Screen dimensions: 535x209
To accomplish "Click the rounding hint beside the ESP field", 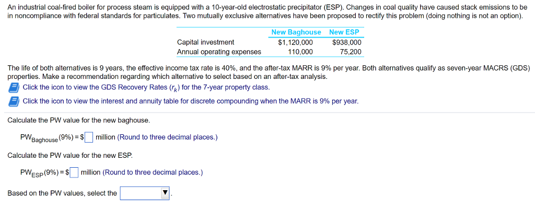I will 153,172.
